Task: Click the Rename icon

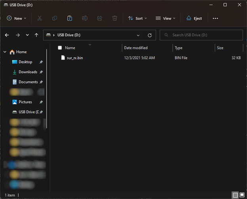Action: 85,18
